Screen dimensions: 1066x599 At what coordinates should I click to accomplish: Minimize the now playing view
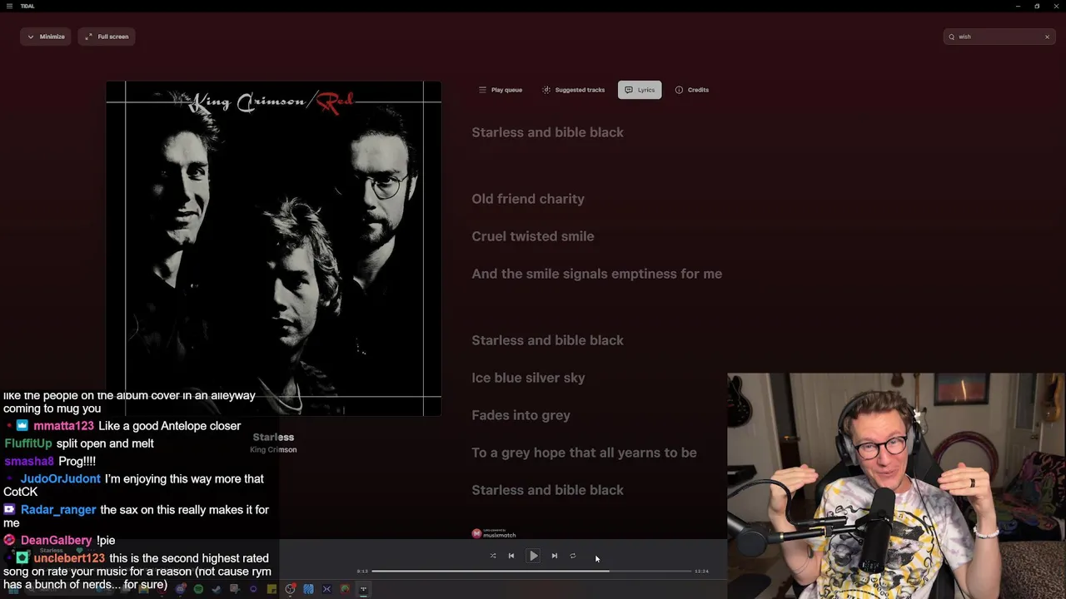(x=46, y=37)
